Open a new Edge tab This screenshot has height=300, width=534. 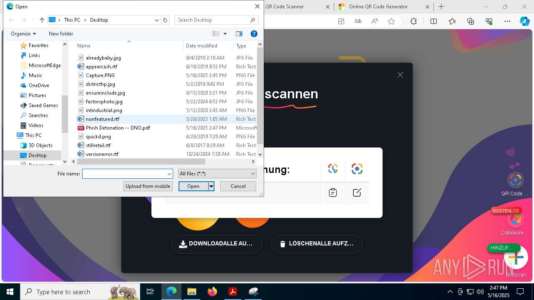(x=441, y=7)
